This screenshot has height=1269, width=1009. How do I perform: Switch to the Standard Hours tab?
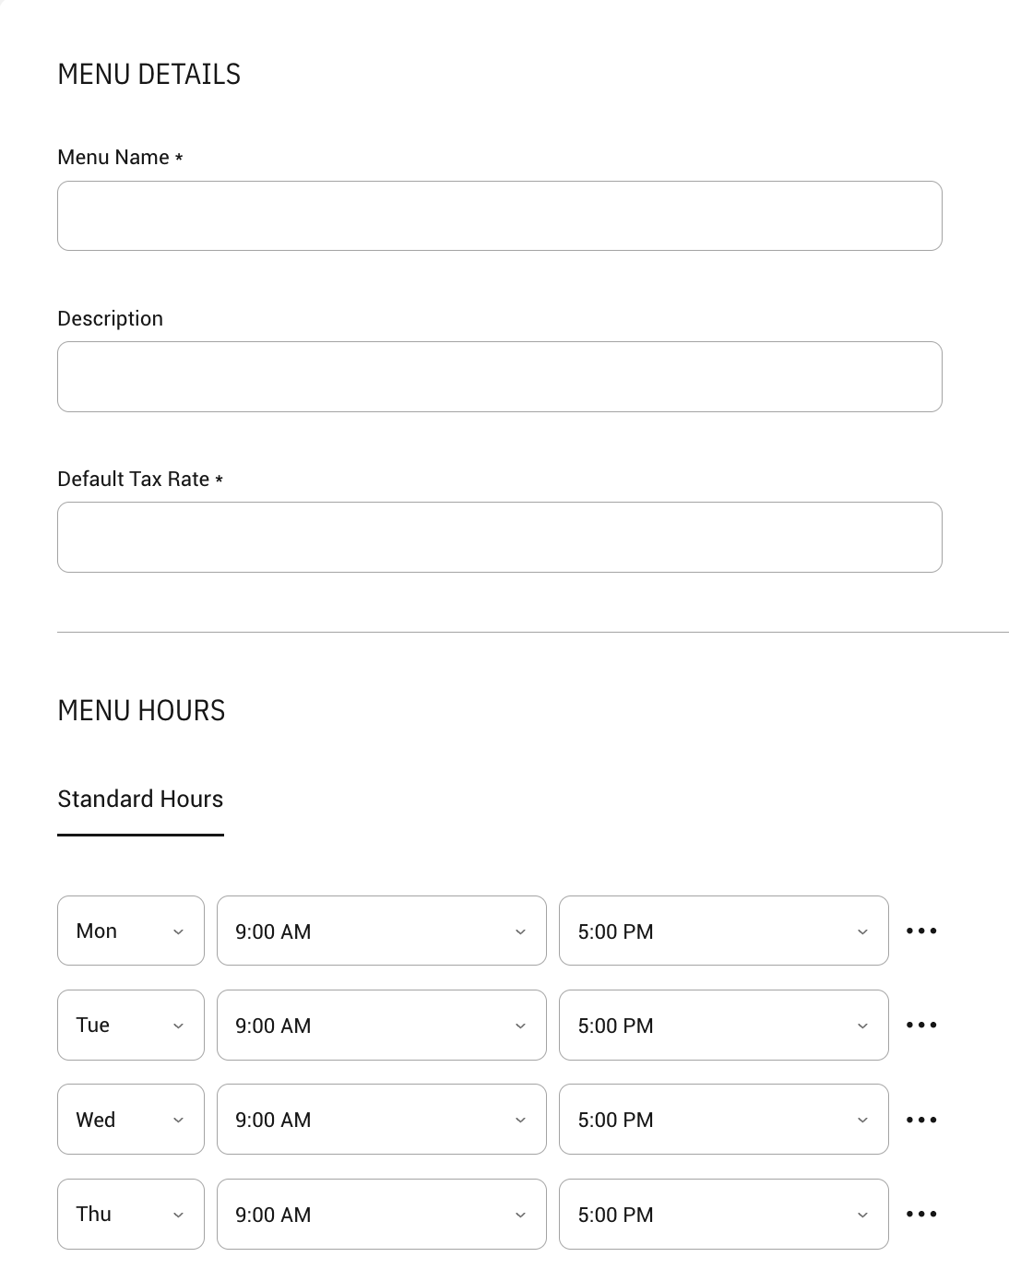point(140,799)
